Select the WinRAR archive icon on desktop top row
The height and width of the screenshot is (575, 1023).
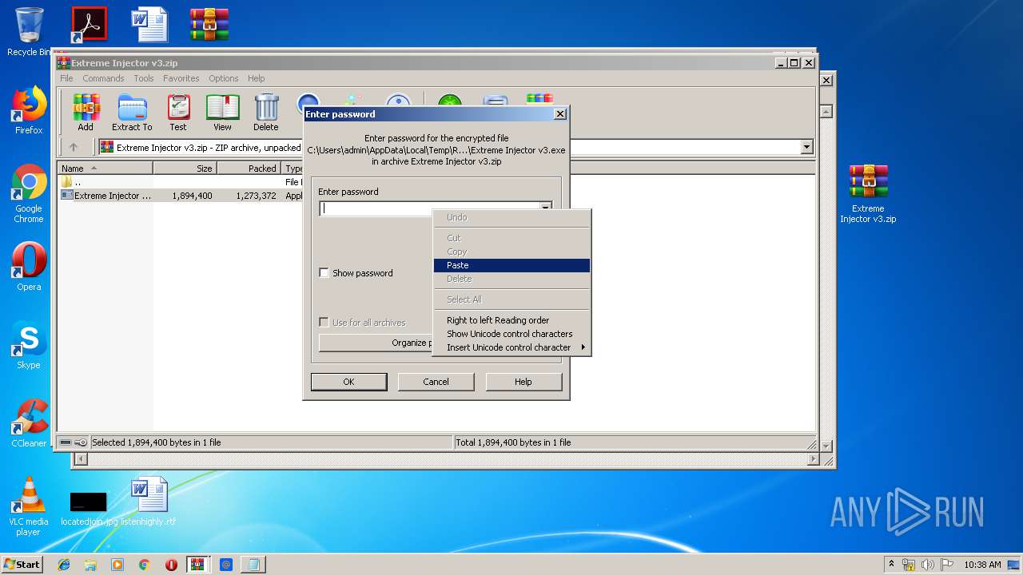[209, 24]
